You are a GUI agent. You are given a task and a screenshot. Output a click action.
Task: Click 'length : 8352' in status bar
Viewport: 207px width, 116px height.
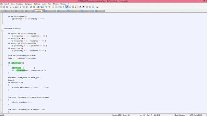tap(117, 115)
